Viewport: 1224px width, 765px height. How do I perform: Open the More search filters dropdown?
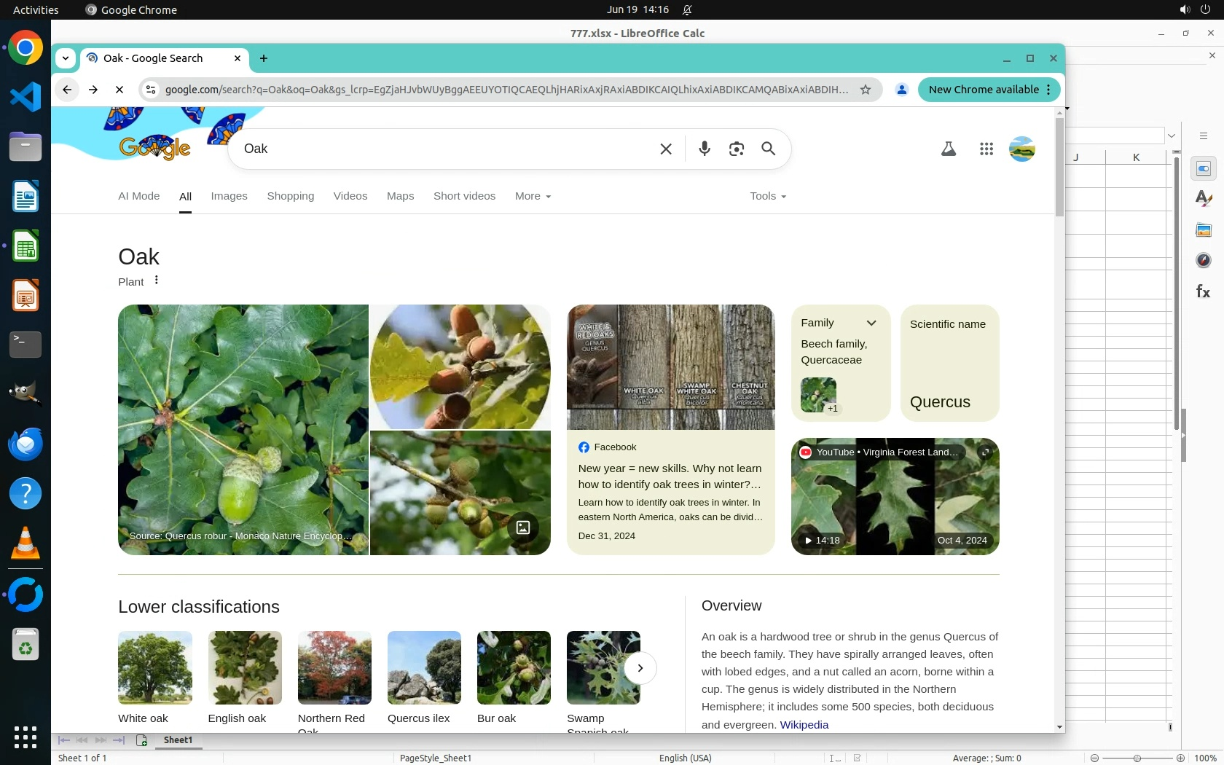[x=532, y=196]
